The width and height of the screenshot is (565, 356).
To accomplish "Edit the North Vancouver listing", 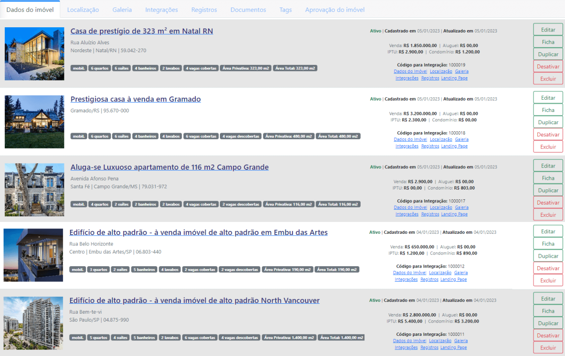I will (x=548, y=299).
